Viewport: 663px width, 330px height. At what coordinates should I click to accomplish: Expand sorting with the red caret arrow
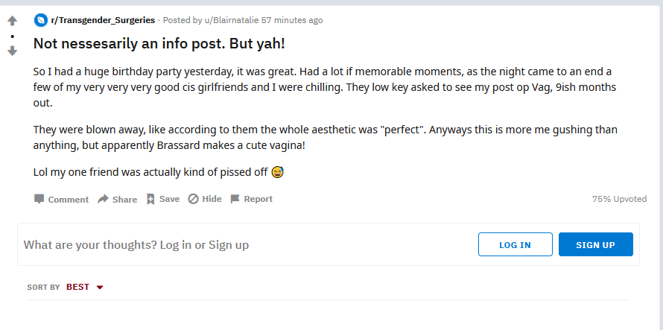[x=100, y=288]
